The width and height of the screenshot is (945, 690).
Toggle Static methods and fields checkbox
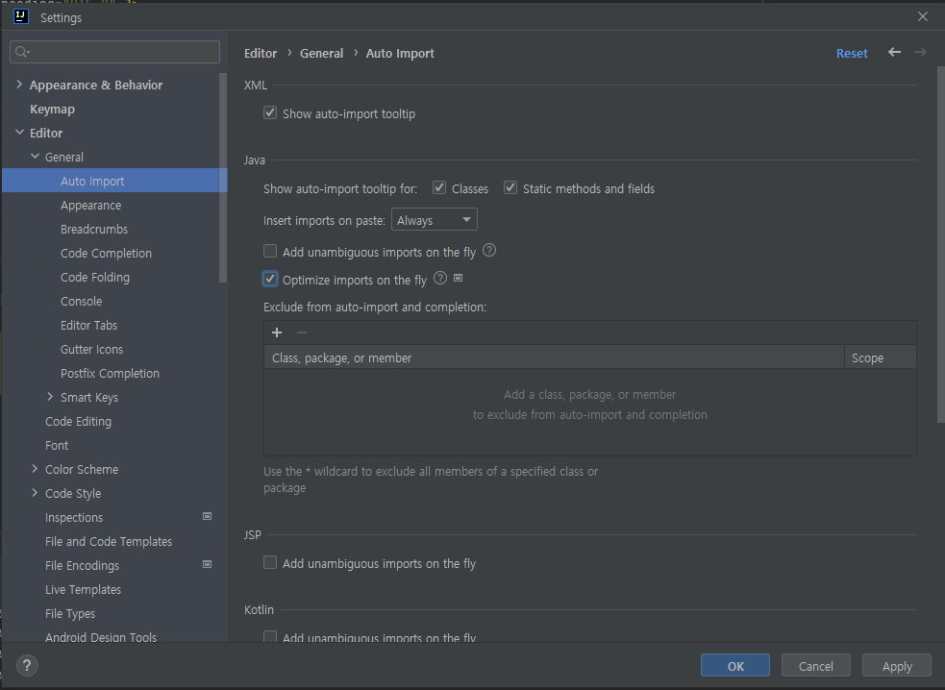click(510, 187)
